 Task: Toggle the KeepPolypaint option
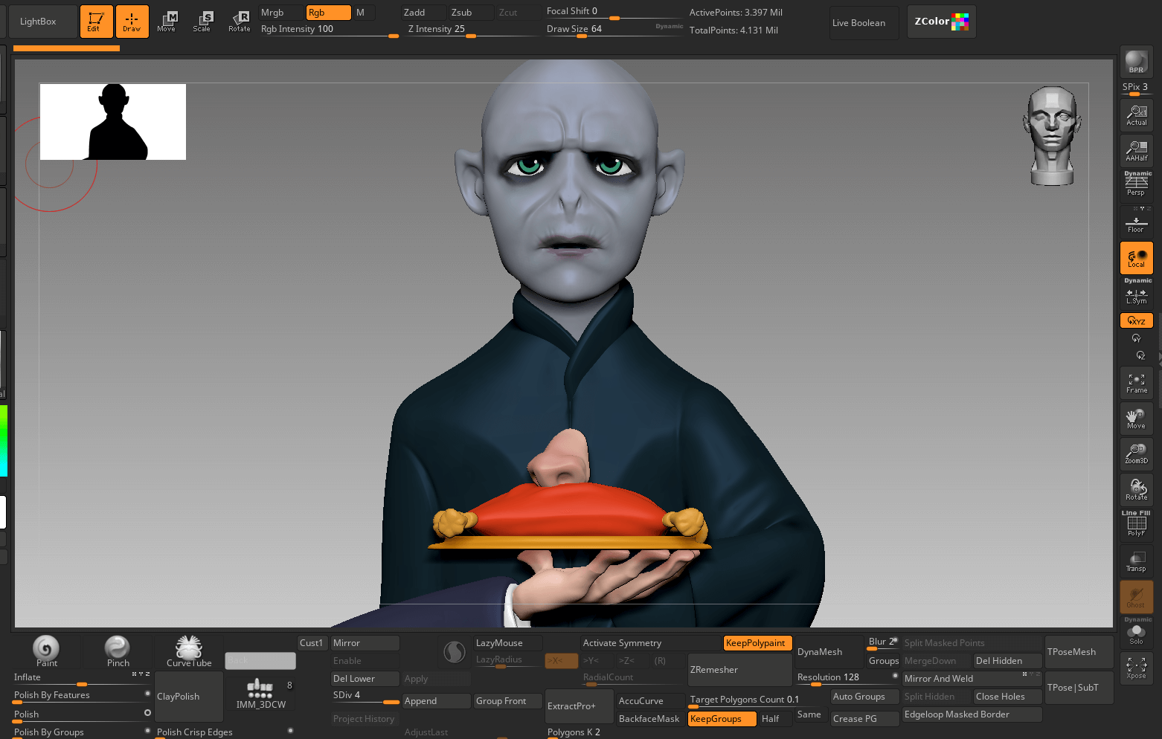(757, 643)
